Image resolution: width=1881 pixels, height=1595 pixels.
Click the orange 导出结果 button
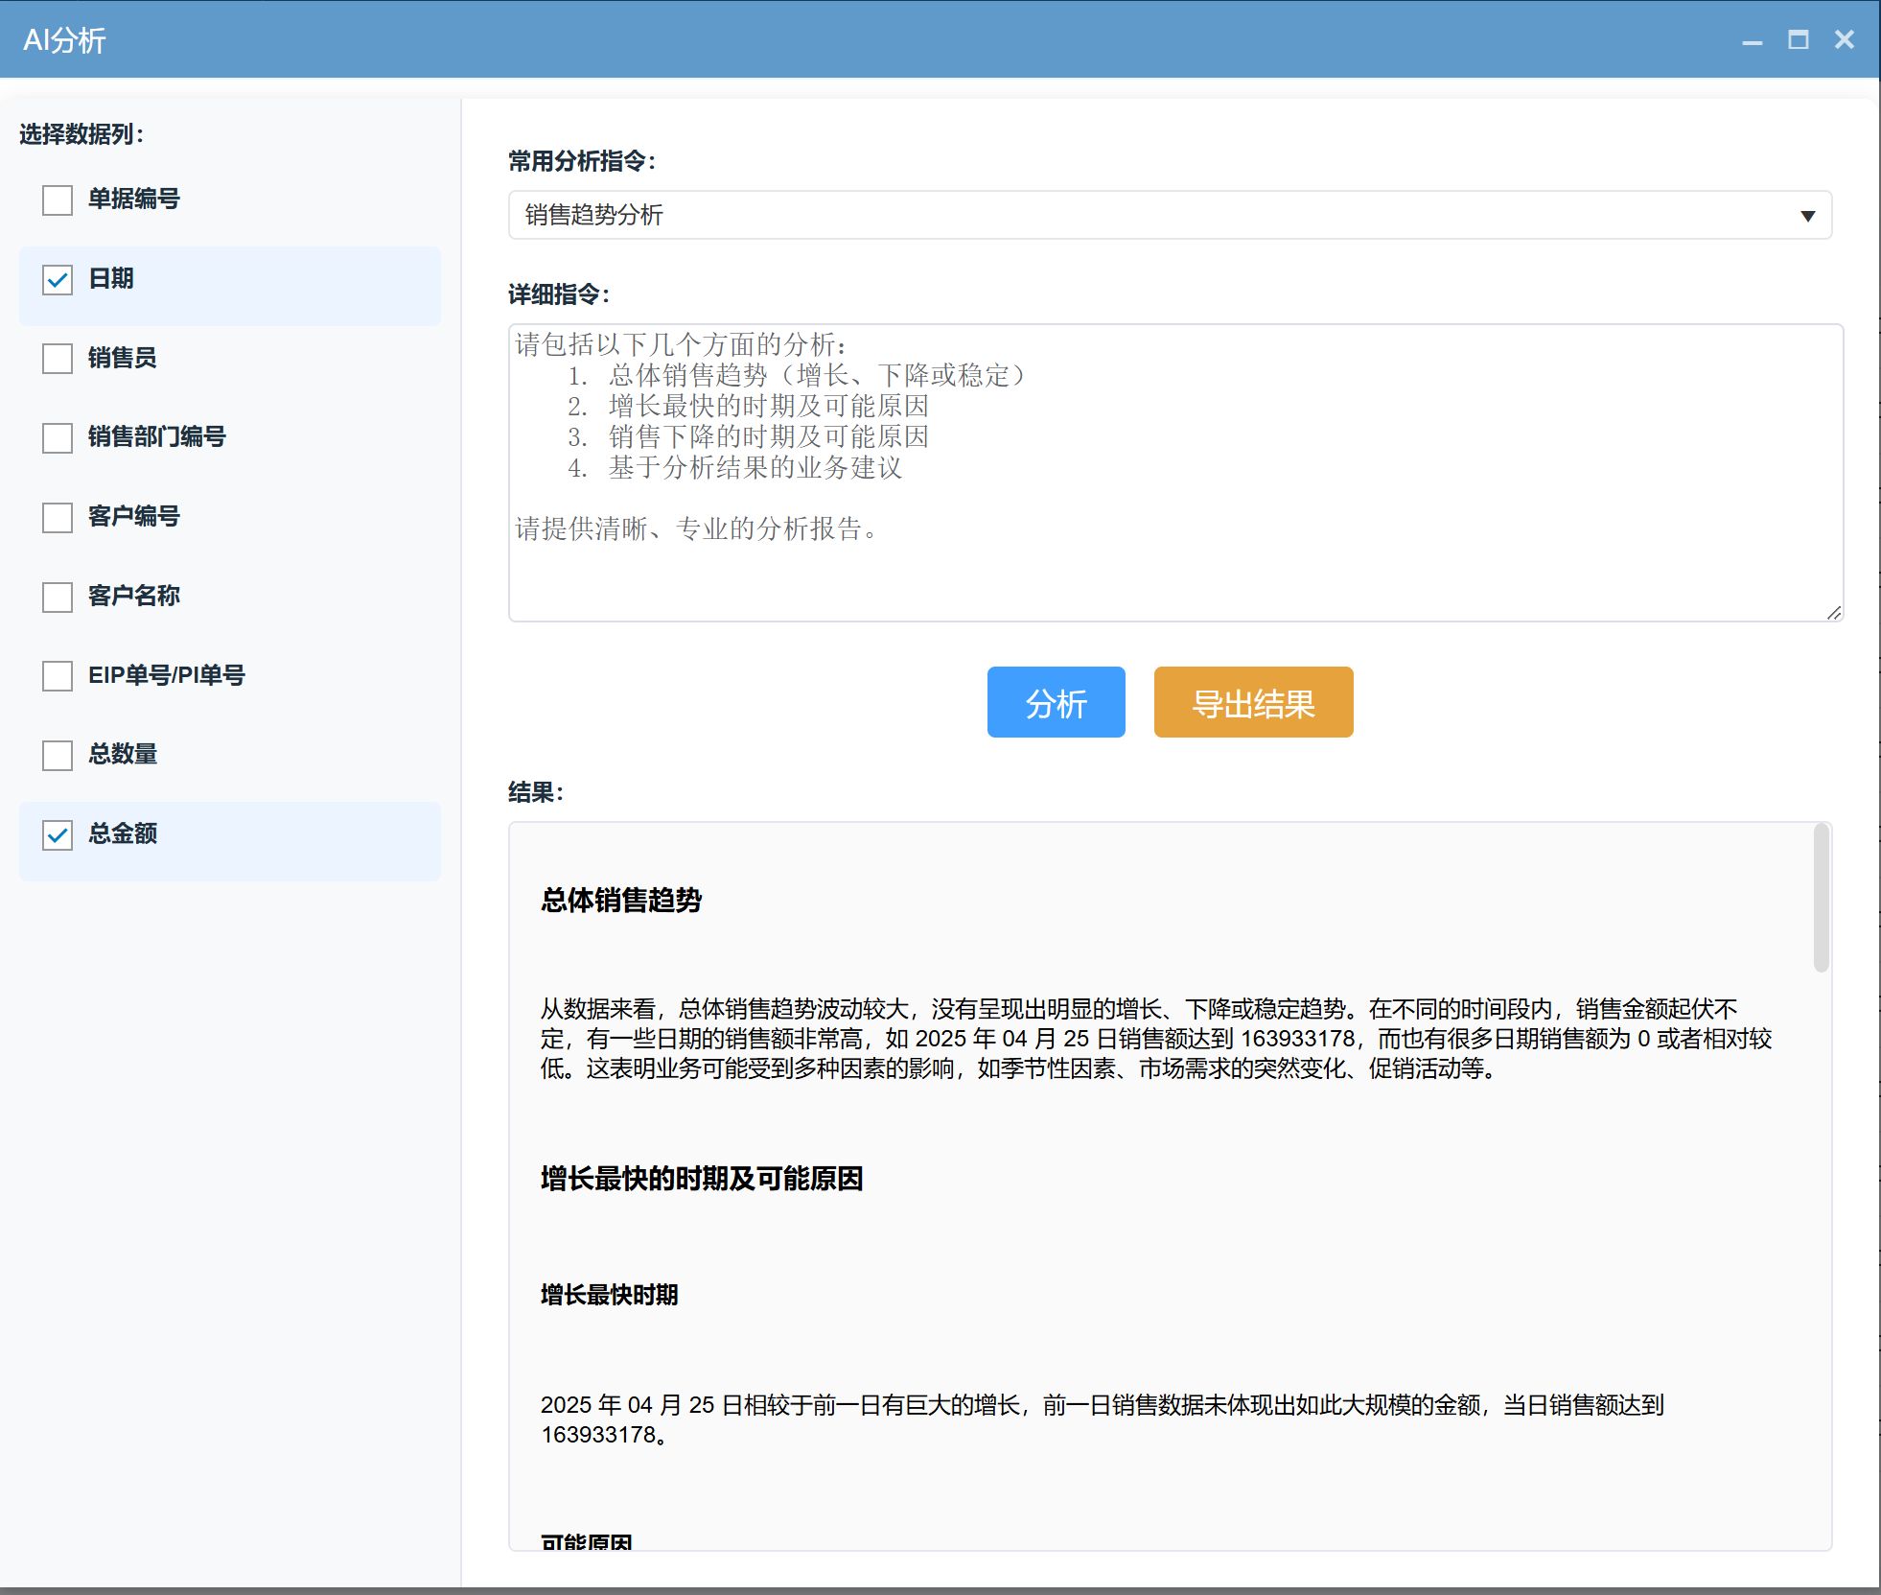click(1253, 702)
